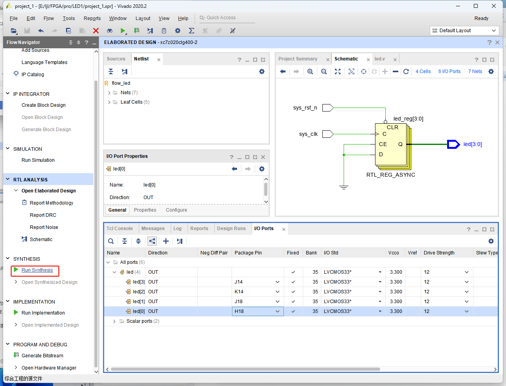Click the 7 Nets link
The width and height of the screenshot is (506, 386).
[475, 71]
